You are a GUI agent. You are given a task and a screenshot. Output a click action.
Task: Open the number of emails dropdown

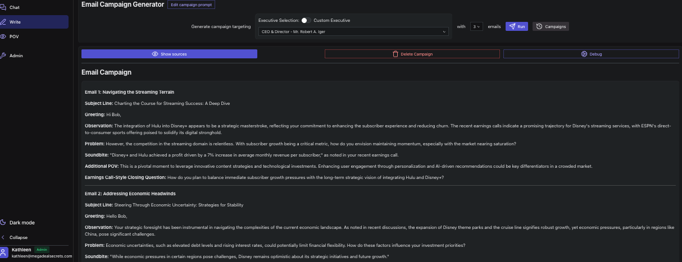click(x=476, y=26)
